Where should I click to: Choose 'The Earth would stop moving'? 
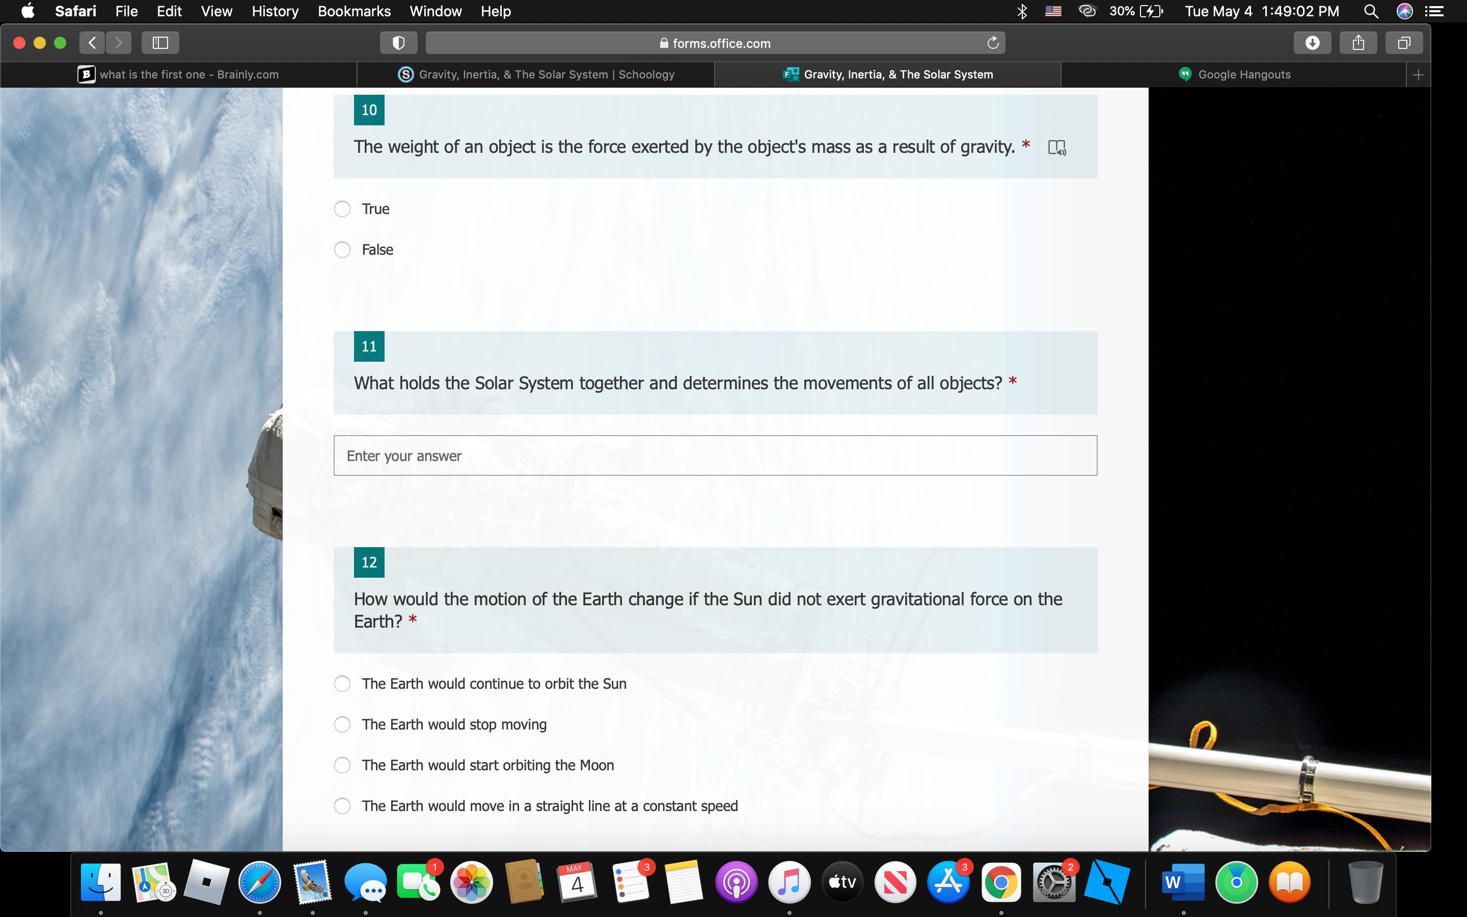(x=342, y=724)
